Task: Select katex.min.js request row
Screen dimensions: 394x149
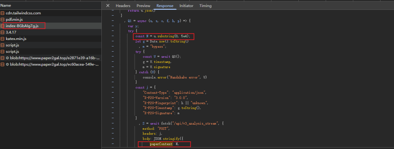Action: tap(51, 39)
